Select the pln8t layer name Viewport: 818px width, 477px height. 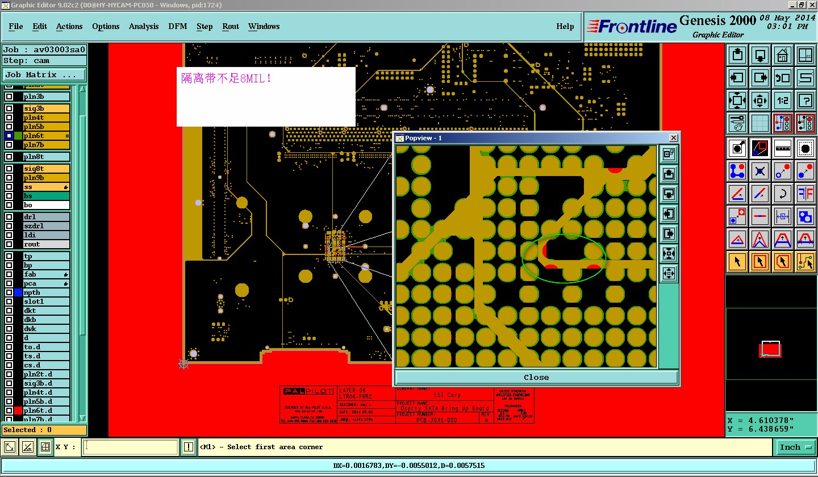click(x=46, y=157)
